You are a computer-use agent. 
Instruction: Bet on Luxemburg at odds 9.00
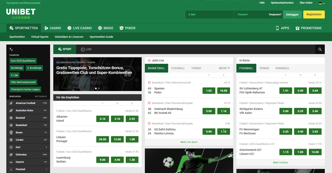tap(102, 160)
